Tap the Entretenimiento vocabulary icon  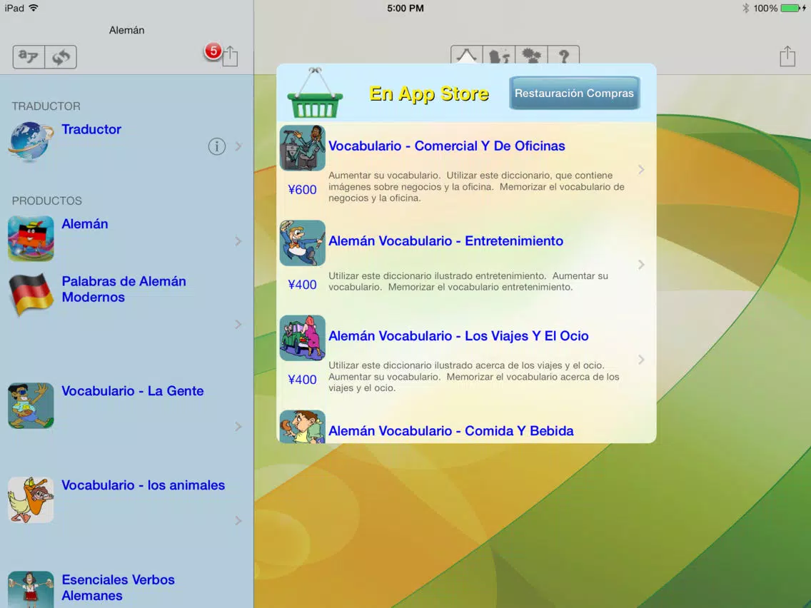(x=303, y=243)
